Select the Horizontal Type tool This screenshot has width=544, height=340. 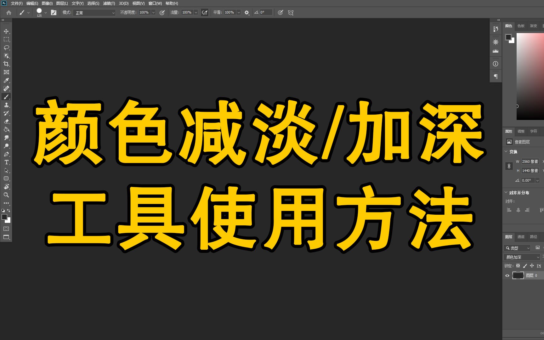tap(6, 162)
